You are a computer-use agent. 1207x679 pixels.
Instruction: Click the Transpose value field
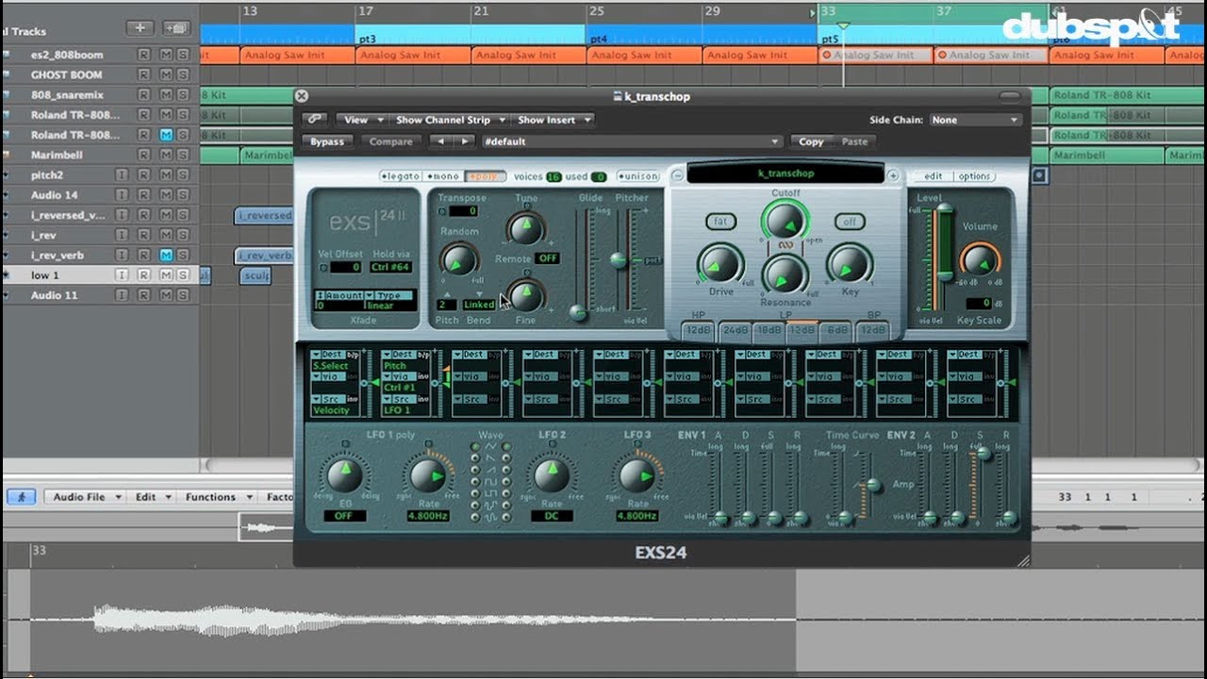(x=462, y=211)
